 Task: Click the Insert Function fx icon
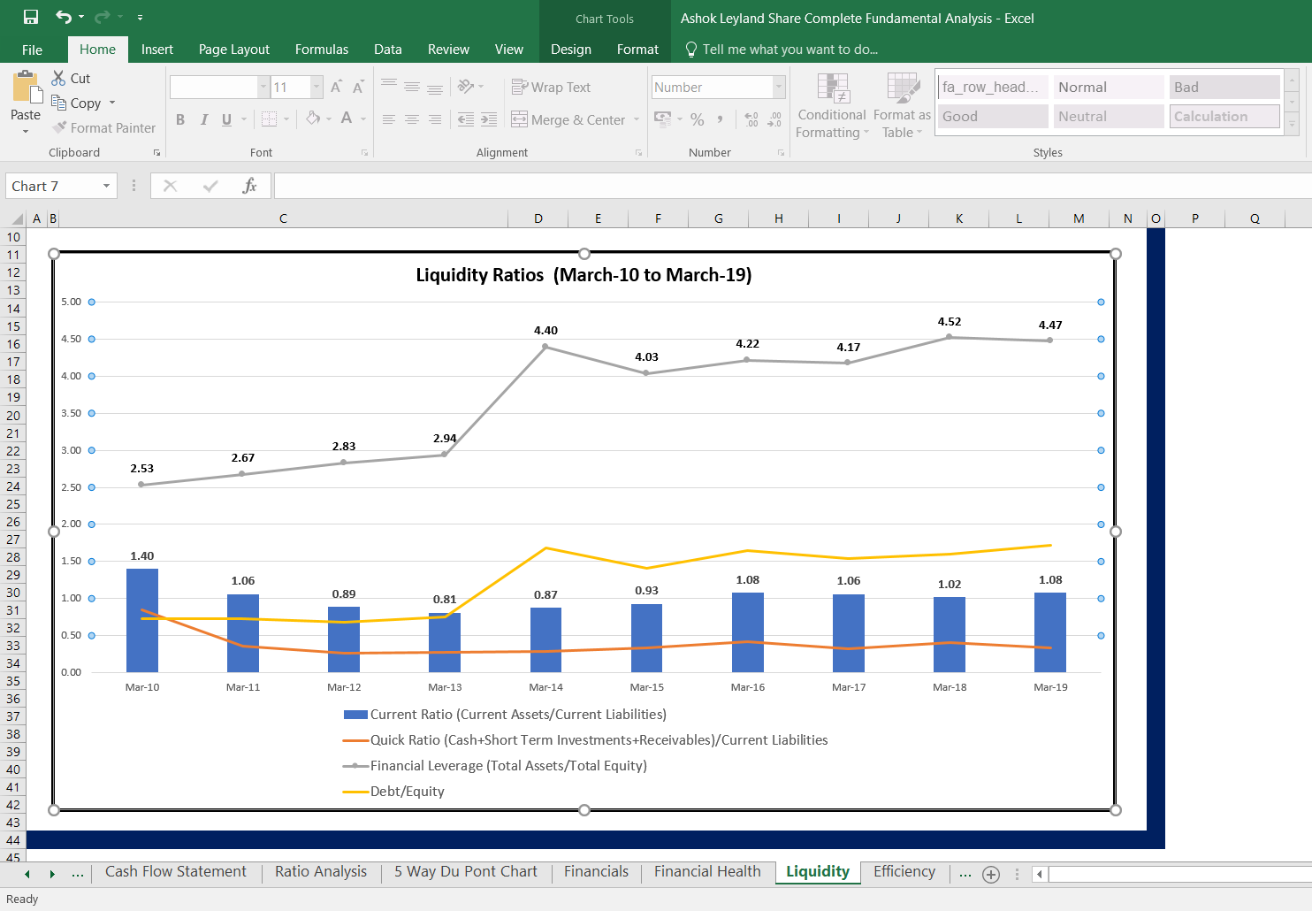pos(249,186)
